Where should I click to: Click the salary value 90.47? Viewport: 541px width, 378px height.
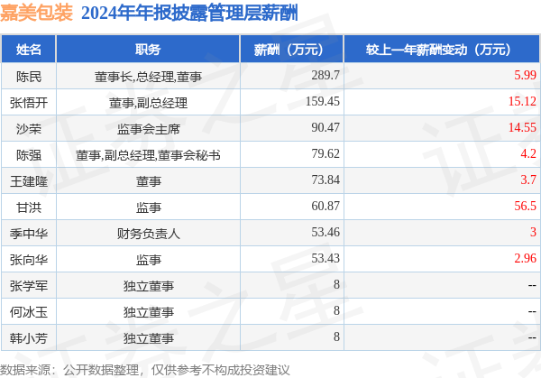pyautogui.click(x=326, y=127)
